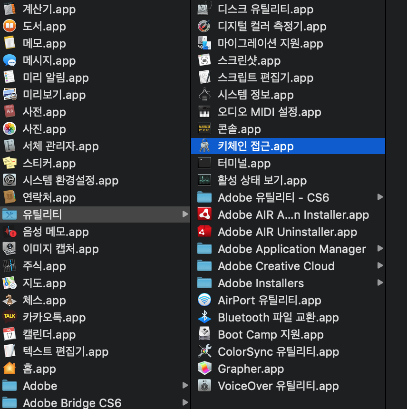This screenshot has width=407, height=409.
Task: Click the Font Book (서체 관리자.app) icon
Action: (x=10, y=146)
